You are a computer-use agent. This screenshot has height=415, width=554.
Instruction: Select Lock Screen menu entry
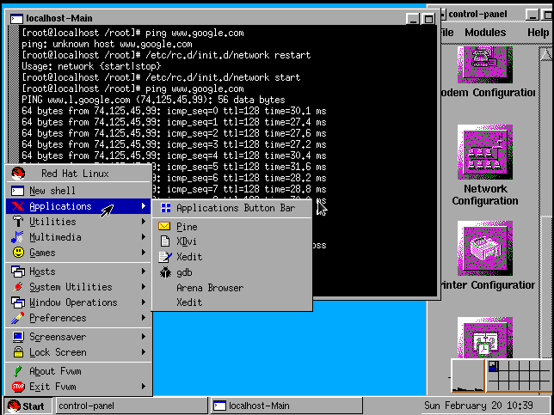pyautogui.click(x=58, y=352)
